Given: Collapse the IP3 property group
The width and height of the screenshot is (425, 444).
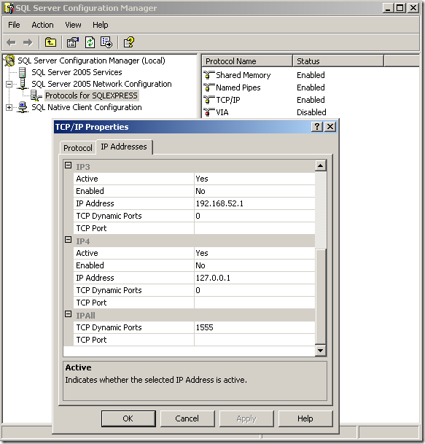Looking at the screenshot, I should click(68, 165).
